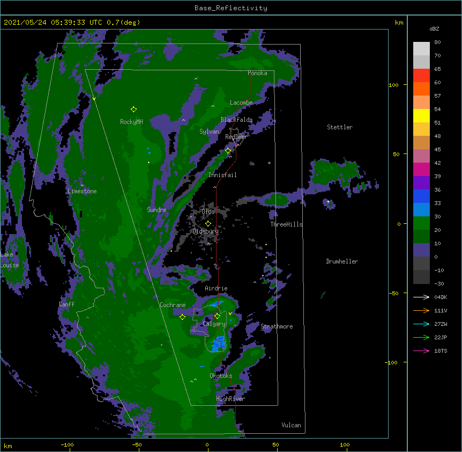Click the magenta 18TS arrow in legend
This screenshot has height=452, width=462.
[x=421, y=351]
